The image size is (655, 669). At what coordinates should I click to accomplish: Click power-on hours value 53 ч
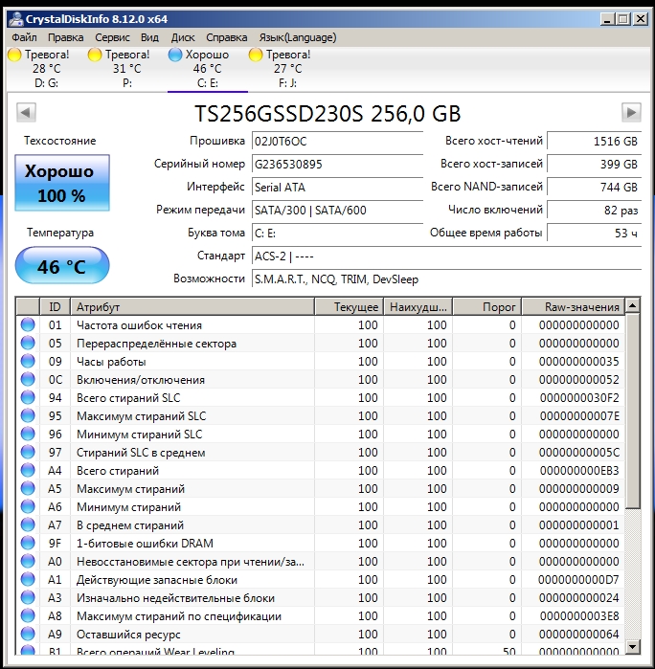594,234
